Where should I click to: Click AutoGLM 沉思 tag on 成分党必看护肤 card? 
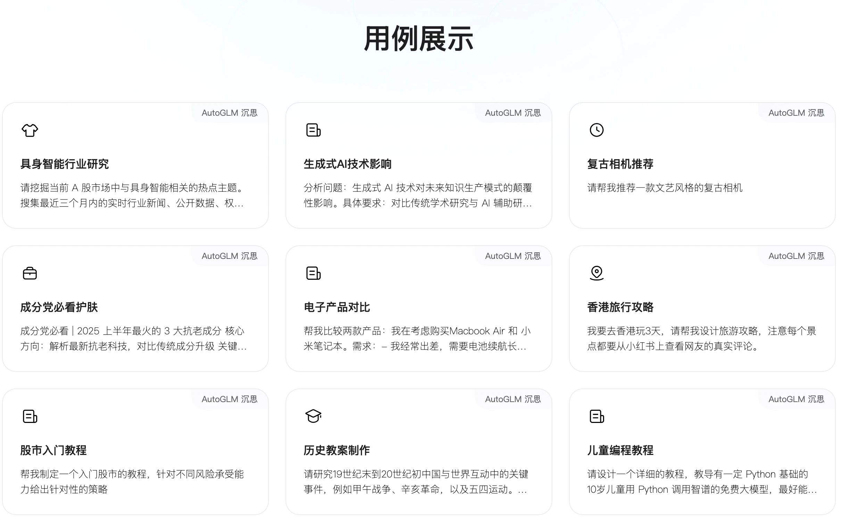point(229,256)
